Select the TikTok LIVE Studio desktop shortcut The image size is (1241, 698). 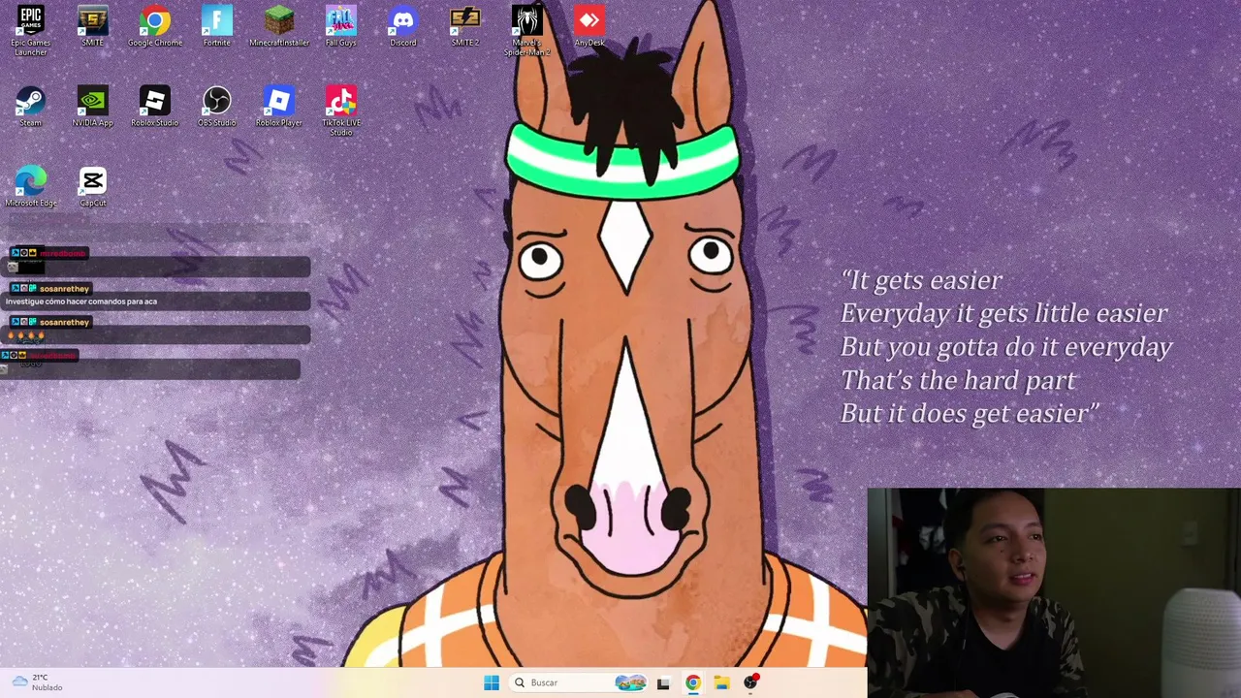pos(341,111)
